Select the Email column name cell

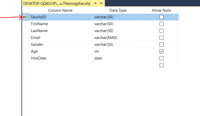(x=60, y=38)
